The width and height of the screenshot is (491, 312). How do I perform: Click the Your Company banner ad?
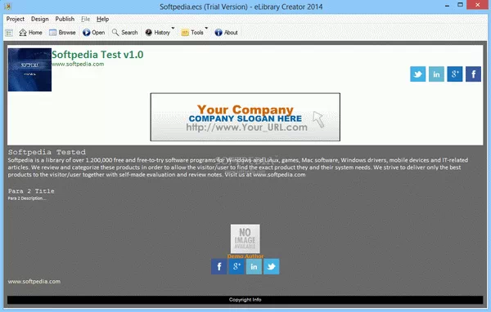click(245, 117)
